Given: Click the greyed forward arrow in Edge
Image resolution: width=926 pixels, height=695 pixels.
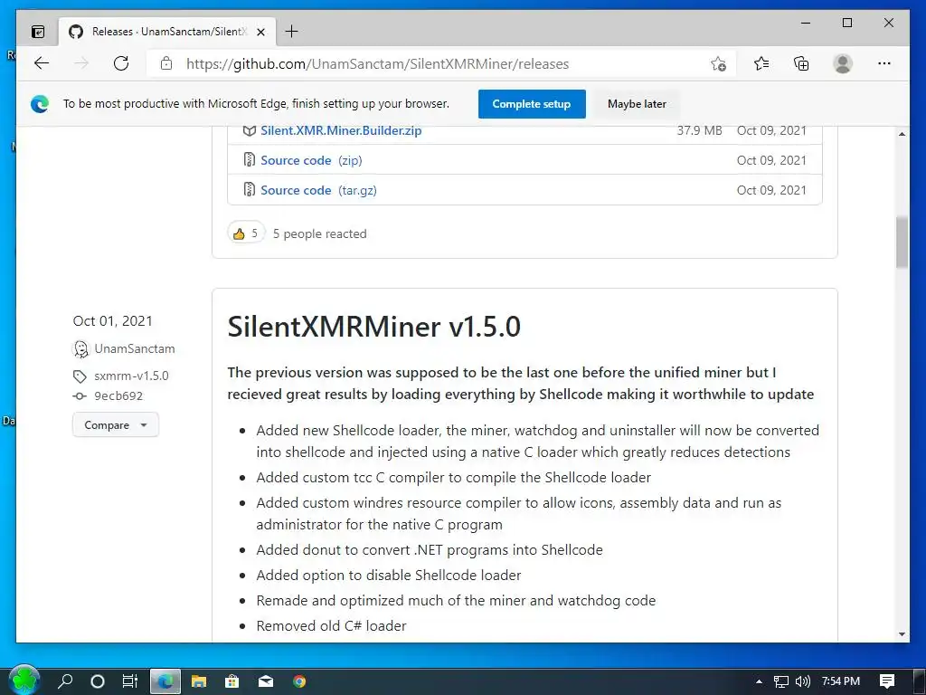Looking at the screenshot, I should (81, 63).
